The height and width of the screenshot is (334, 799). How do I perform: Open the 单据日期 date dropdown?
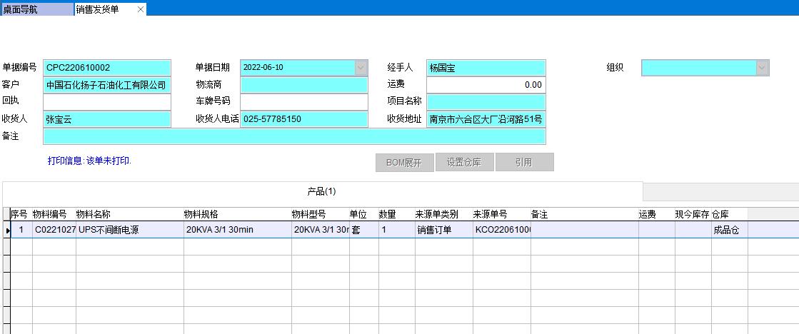(361, 68)
